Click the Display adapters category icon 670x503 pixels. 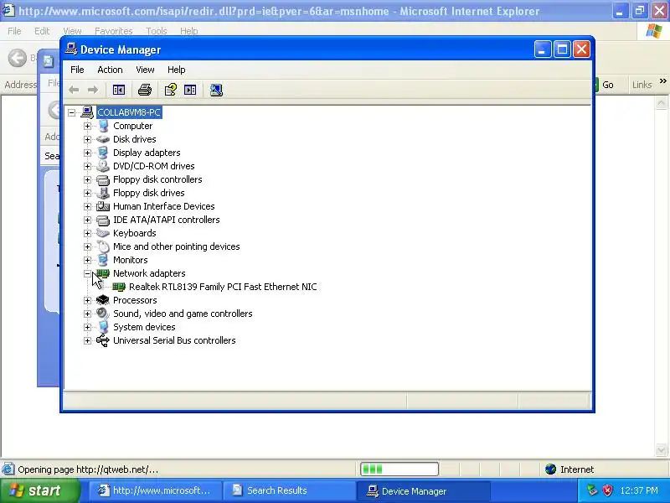[103, 153]
